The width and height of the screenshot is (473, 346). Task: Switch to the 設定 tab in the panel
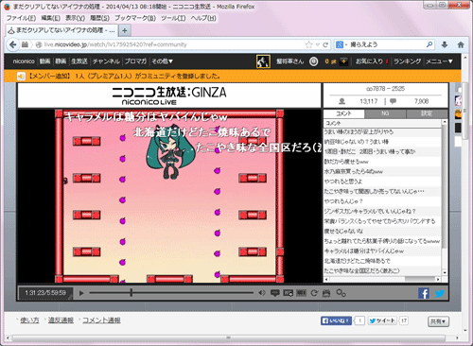tap(427, 113)
